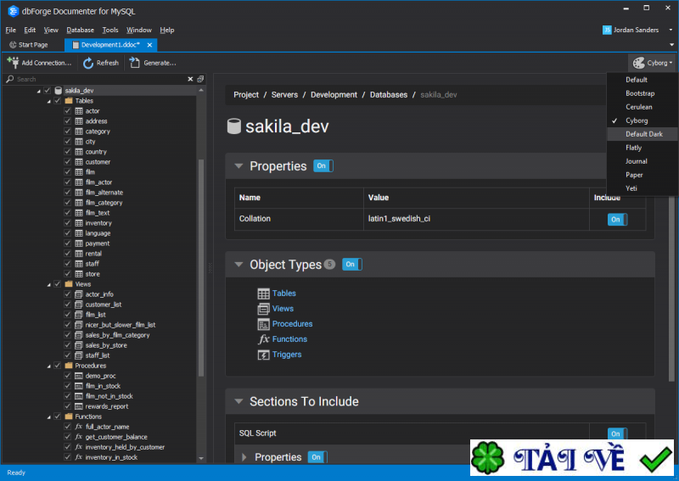679x481 pixels.
Task: Click the Triggers icon in Object Types
Action: point(264,355)
